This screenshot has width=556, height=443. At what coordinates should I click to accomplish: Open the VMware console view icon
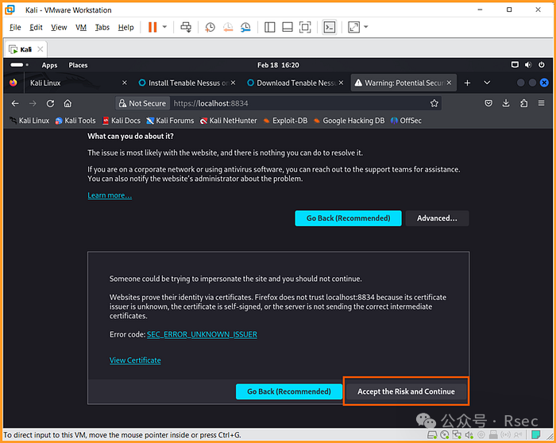330,27
